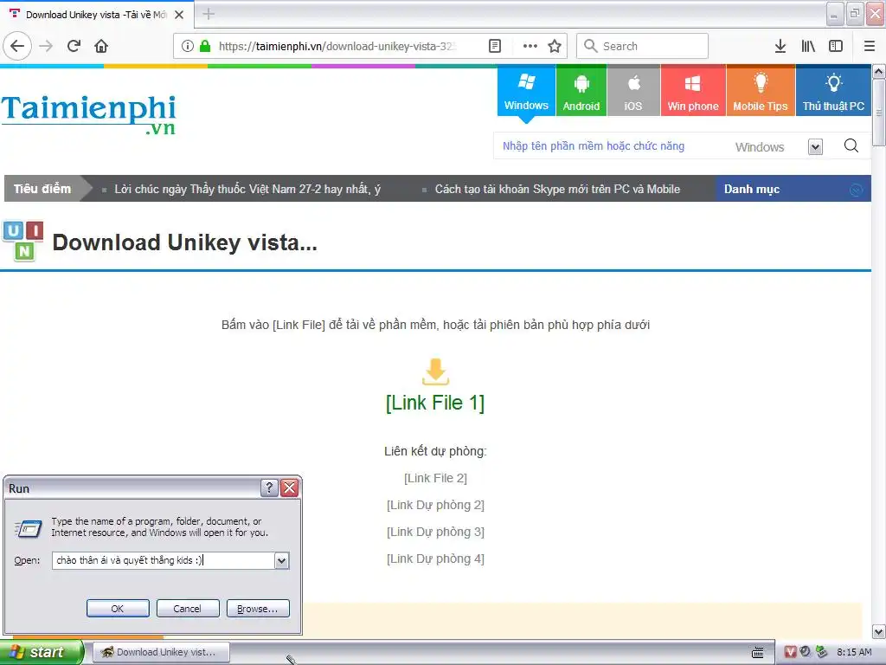Viewport: 886px width, 665px height.
Task: Click the browser Search box
Action: pyautogui.click(x=643, y=46)
